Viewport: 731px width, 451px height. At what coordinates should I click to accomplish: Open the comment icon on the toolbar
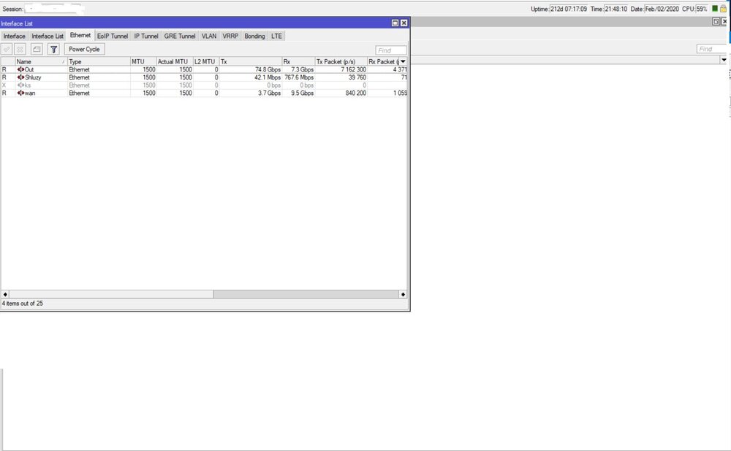37,49
